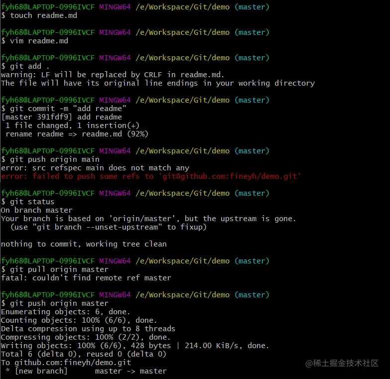Click the 'upstream is gone' status line
This screenshot has height=379, width=390.
148,218
